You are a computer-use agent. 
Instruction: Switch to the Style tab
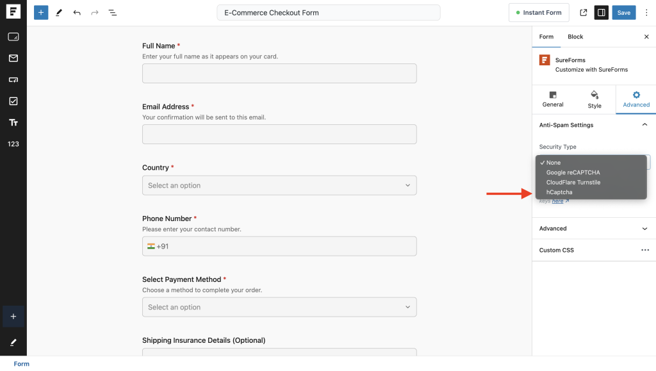point(594,100)
